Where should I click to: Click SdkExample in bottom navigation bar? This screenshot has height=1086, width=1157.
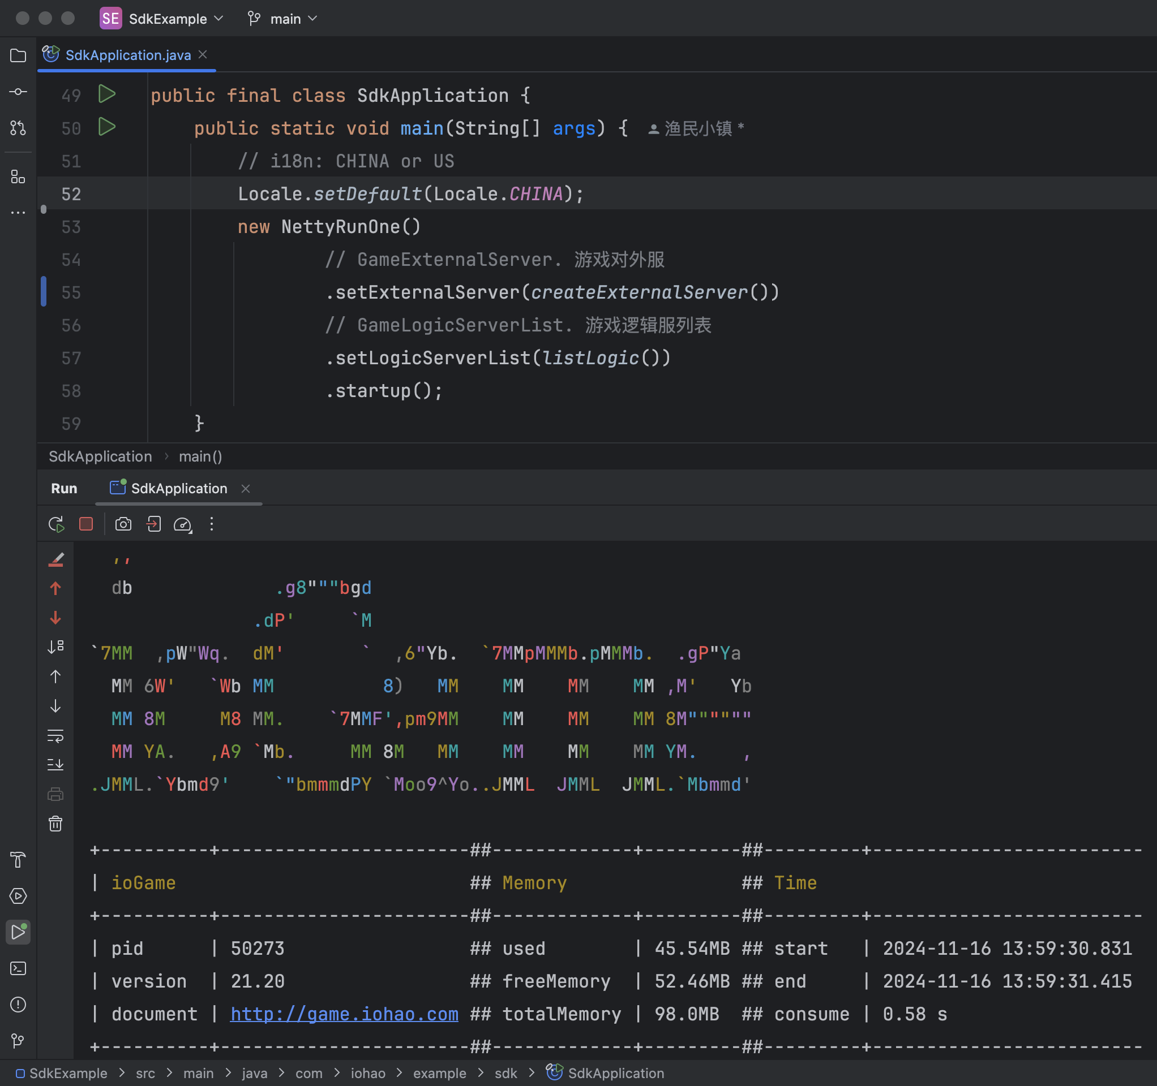(x=62, y=1073)
